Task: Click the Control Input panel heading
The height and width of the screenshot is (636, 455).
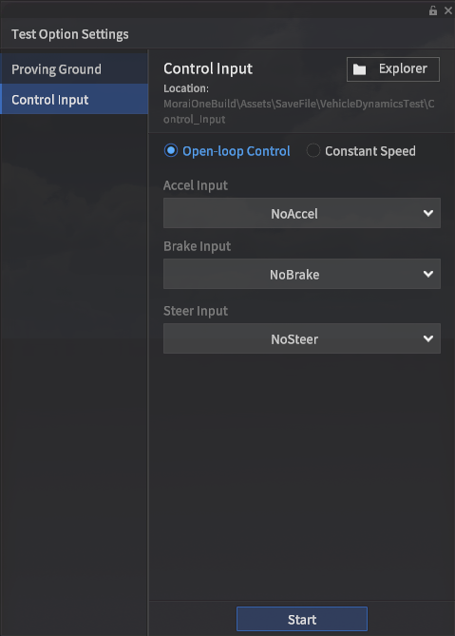Action: pyautogui.click(x=208, y=68)
